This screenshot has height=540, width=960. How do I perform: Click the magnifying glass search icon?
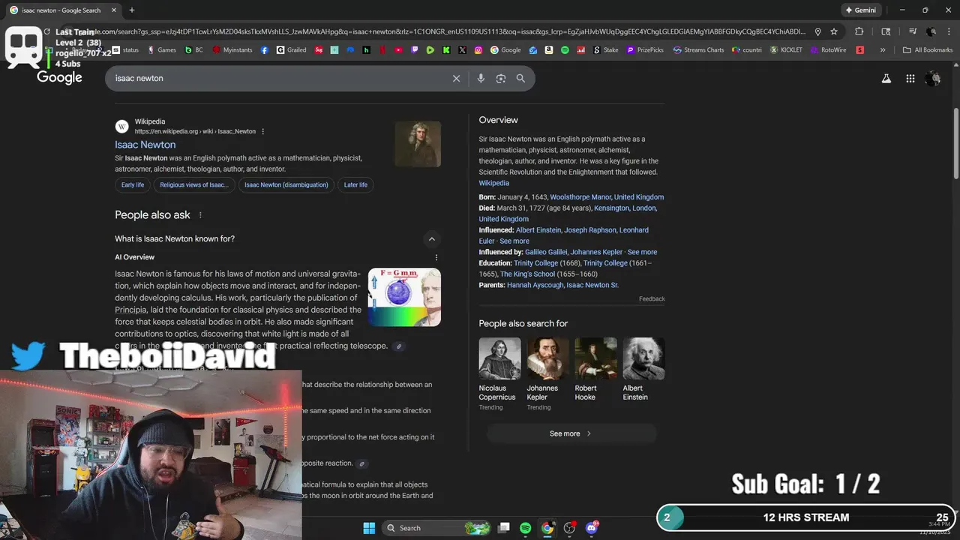coord(520,78)
